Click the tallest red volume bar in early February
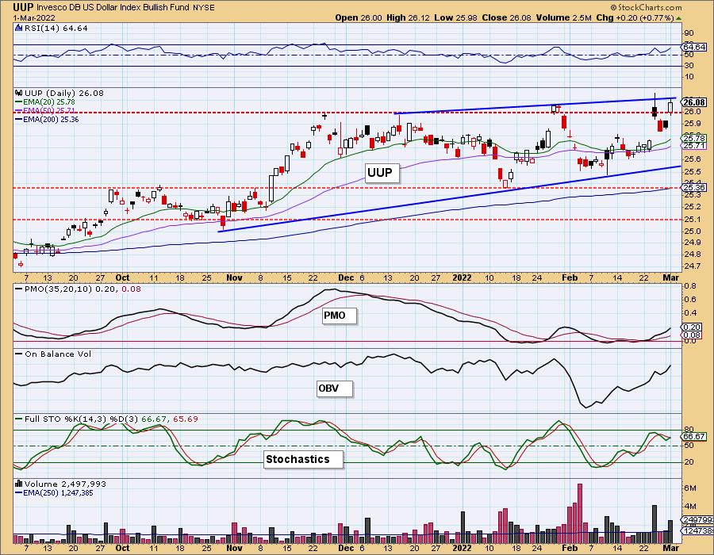The height and width of the screenshot is (555, 714). click(580, 514)
